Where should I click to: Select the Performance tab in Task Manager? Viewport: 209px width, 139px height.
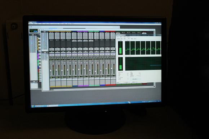(129, 39)
